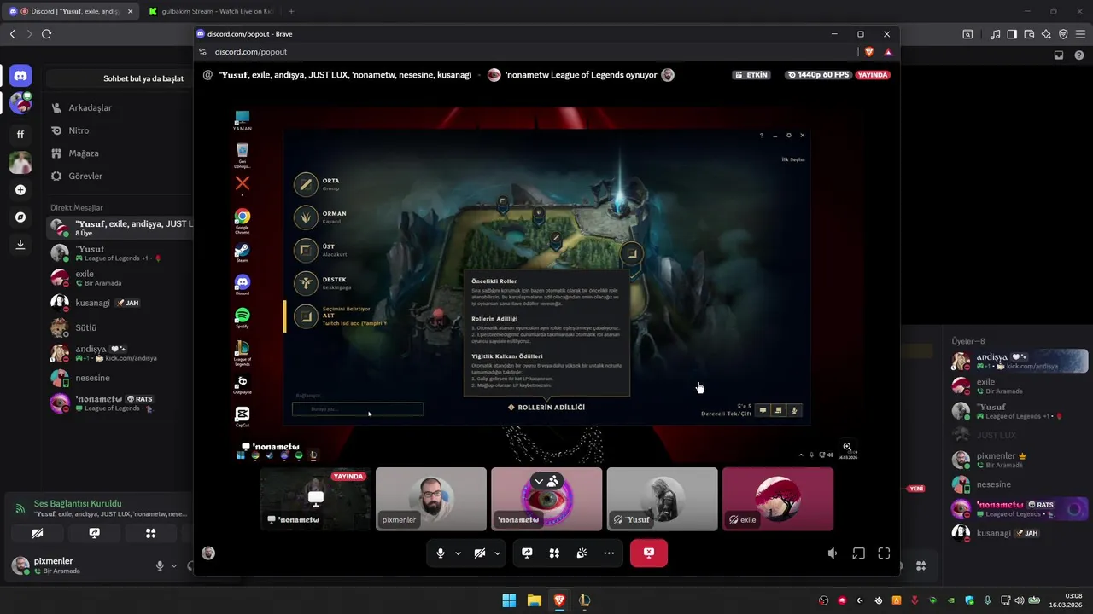
Task: Click the pop-in window icon beside fullscreen
Action: pyautogui.click(x=858, y=553)
